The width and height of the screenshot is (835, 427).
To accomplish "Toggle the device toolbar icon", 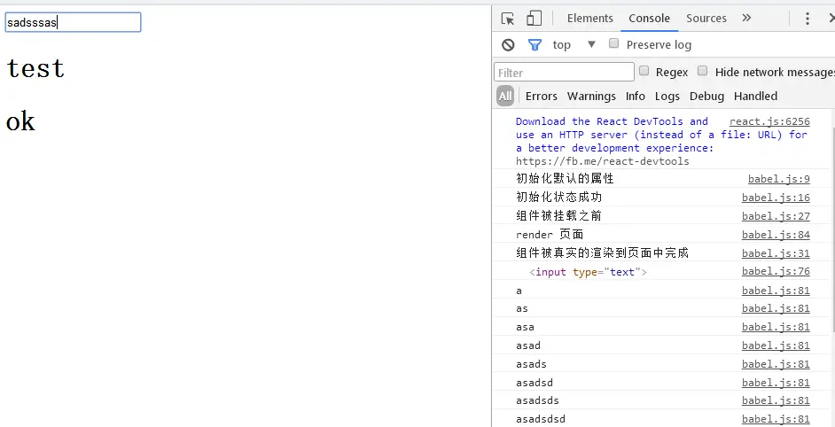I will [x=534, y=19].
